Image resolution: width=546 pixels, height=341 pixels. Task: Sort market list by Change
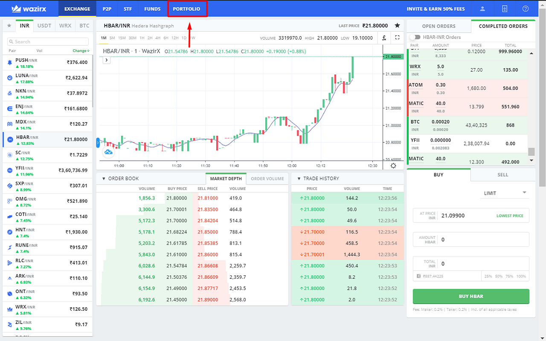[81, 51]
